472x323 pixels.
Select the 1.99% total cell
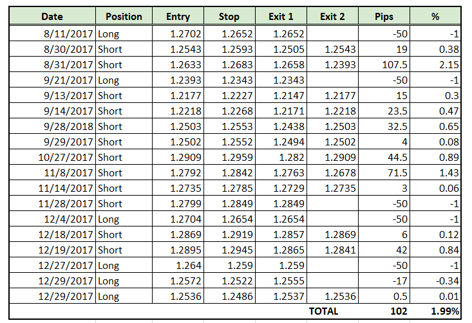pyautogui.click(x=435, y=311)
